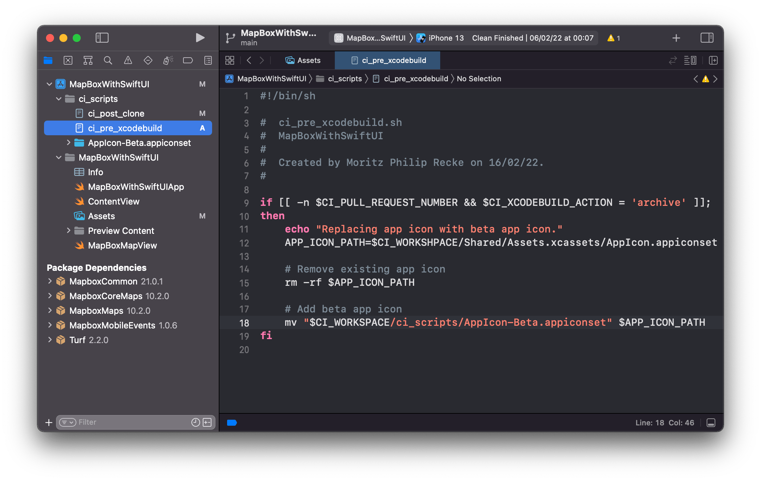Select the Debug navigator spray-can icon
761x481 pixels.
click(x=168, y=60)
